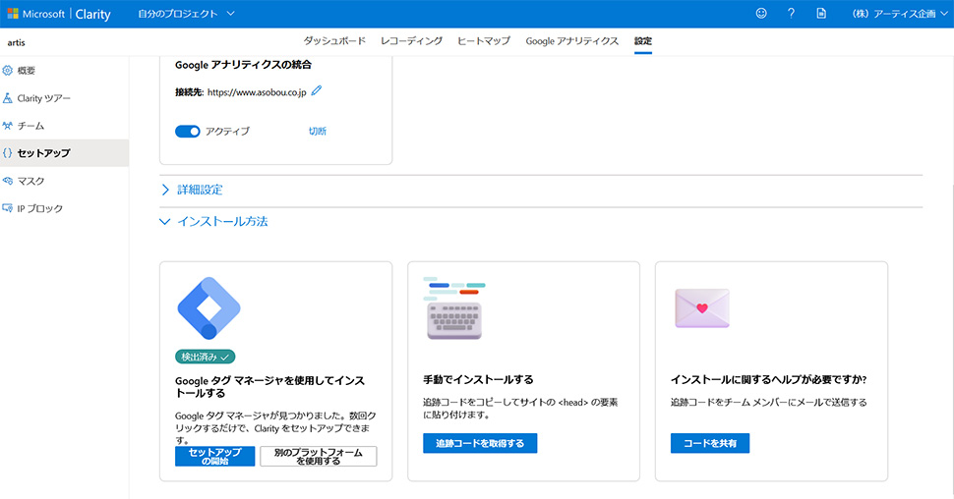Click the チーム people icon
Viewport: 954px width, 499px height.
click(7, 126)
